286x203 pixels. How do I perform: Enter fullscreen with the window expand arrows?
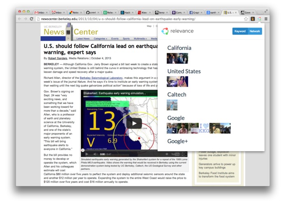coord(266,11)
